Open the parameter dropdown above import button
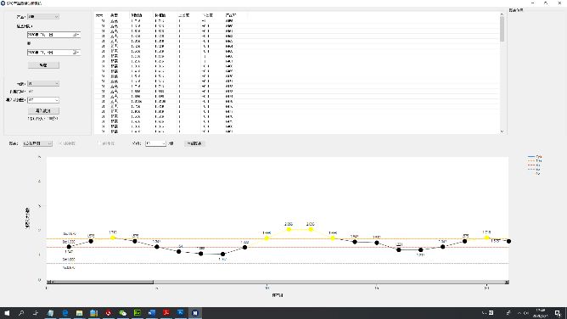This screenshot has width=567, height=319. click(43, 100)
